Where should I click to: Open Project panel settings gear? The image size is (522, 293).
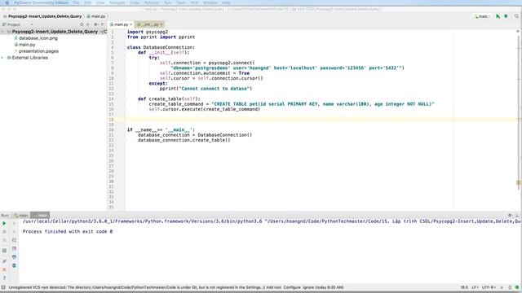(95, 24)
